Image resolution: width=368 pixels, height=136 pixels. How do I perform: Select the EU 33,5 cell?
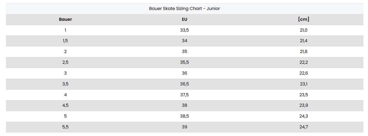tap(184, 30)
